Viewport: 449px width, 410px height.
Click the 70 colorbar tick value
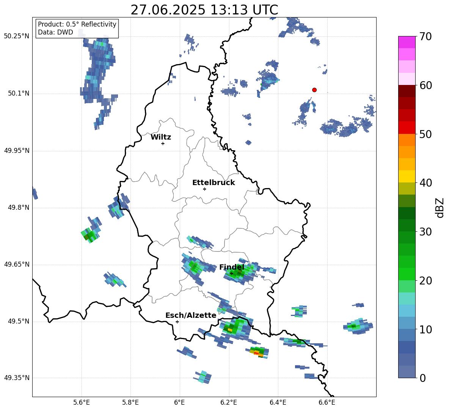[425, 37]
